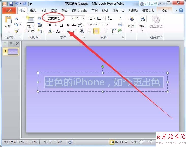Image resolution: width=186 pixels, height=147 pixels.
Task: Click the "Office 主题" status bar button
Action: pos(53,142)
